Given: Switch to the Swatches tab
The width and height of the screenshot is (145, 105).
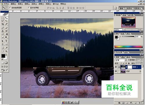Looking at the screenshot, I should point(123,34).
